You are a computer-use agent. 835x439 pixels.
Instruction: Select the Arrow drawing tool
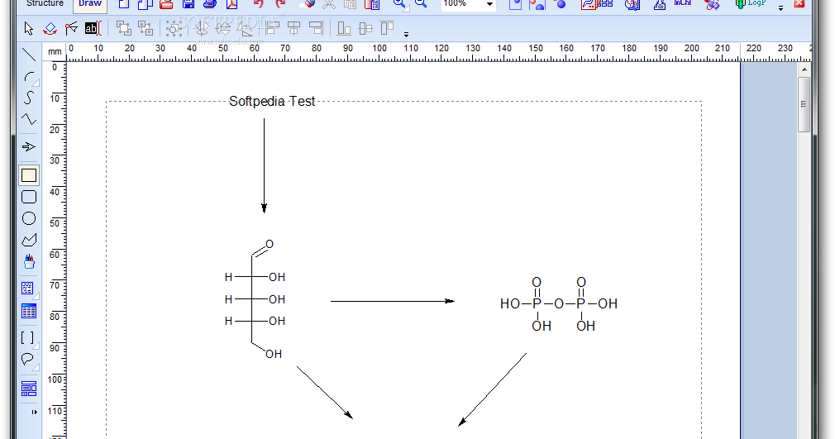pyautogui.click(x=29, y=146)
